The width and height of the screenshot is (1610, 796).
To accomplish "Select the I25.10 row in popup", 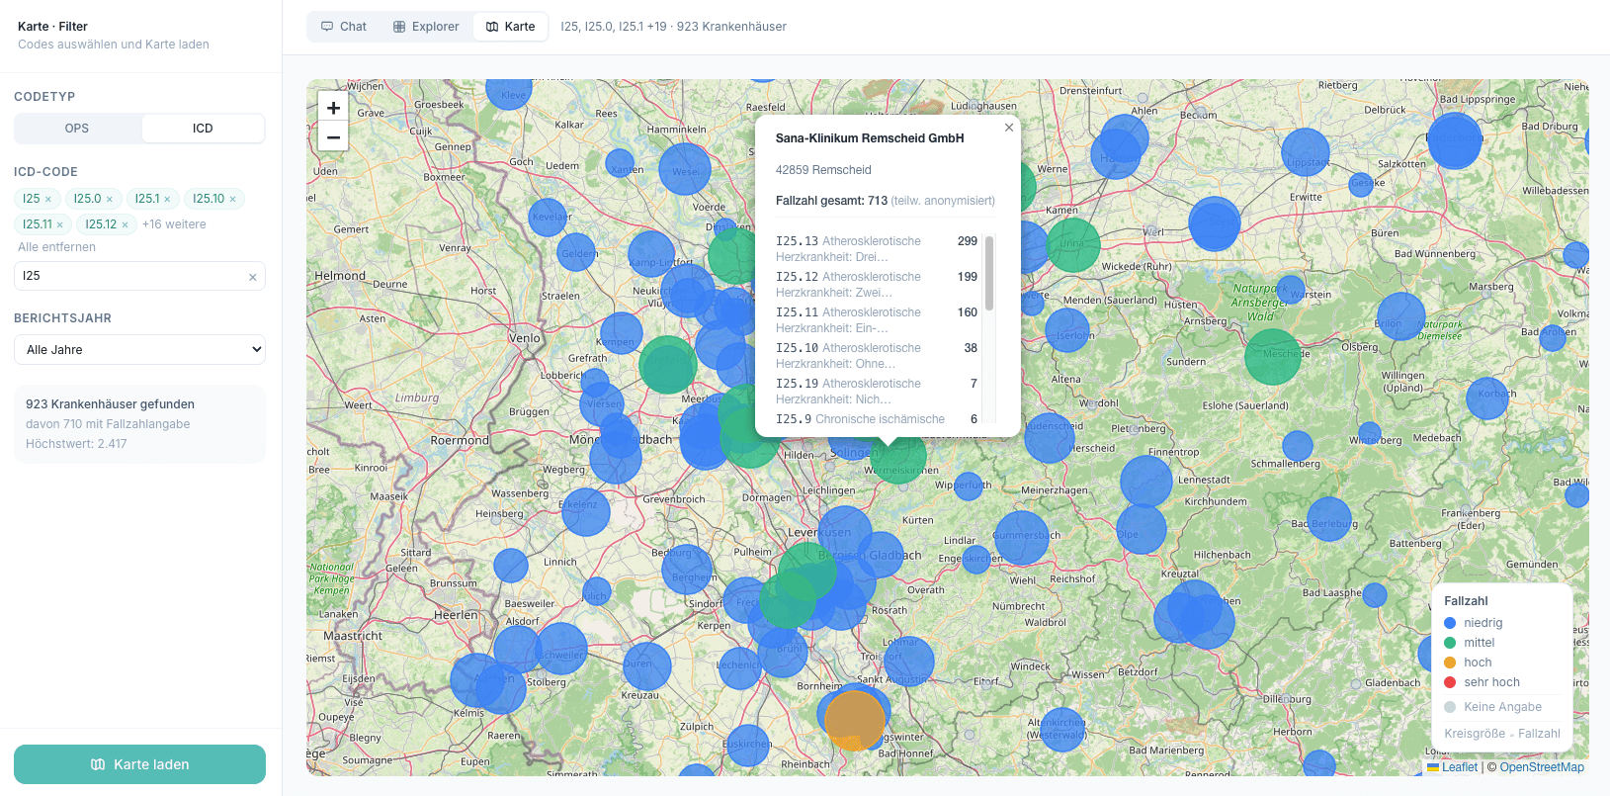I will click(877, 356).
